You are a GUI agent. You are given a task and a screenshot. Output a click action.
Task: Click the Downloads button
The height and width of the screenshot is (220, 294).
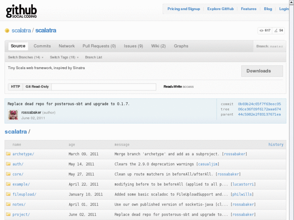coord(262,71)
